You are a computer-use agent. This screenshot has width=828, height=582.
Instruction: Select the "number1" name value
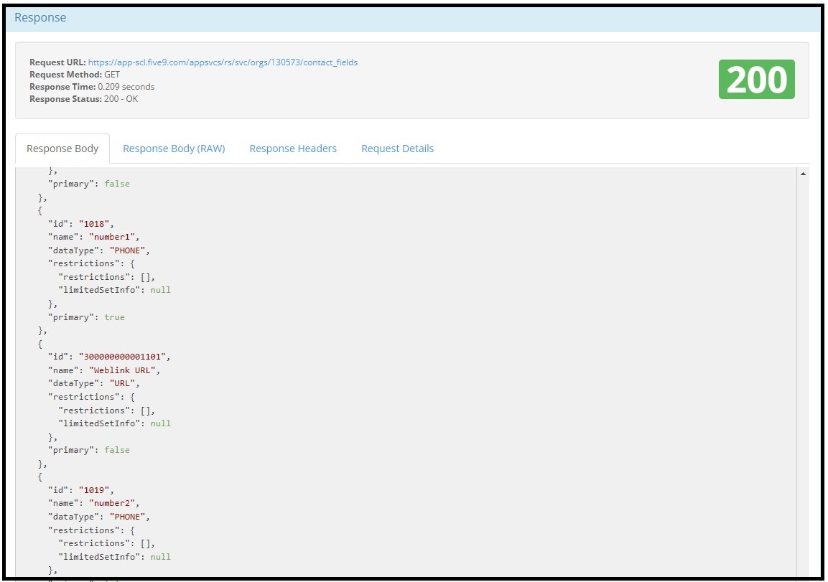[x=112, y=237]
